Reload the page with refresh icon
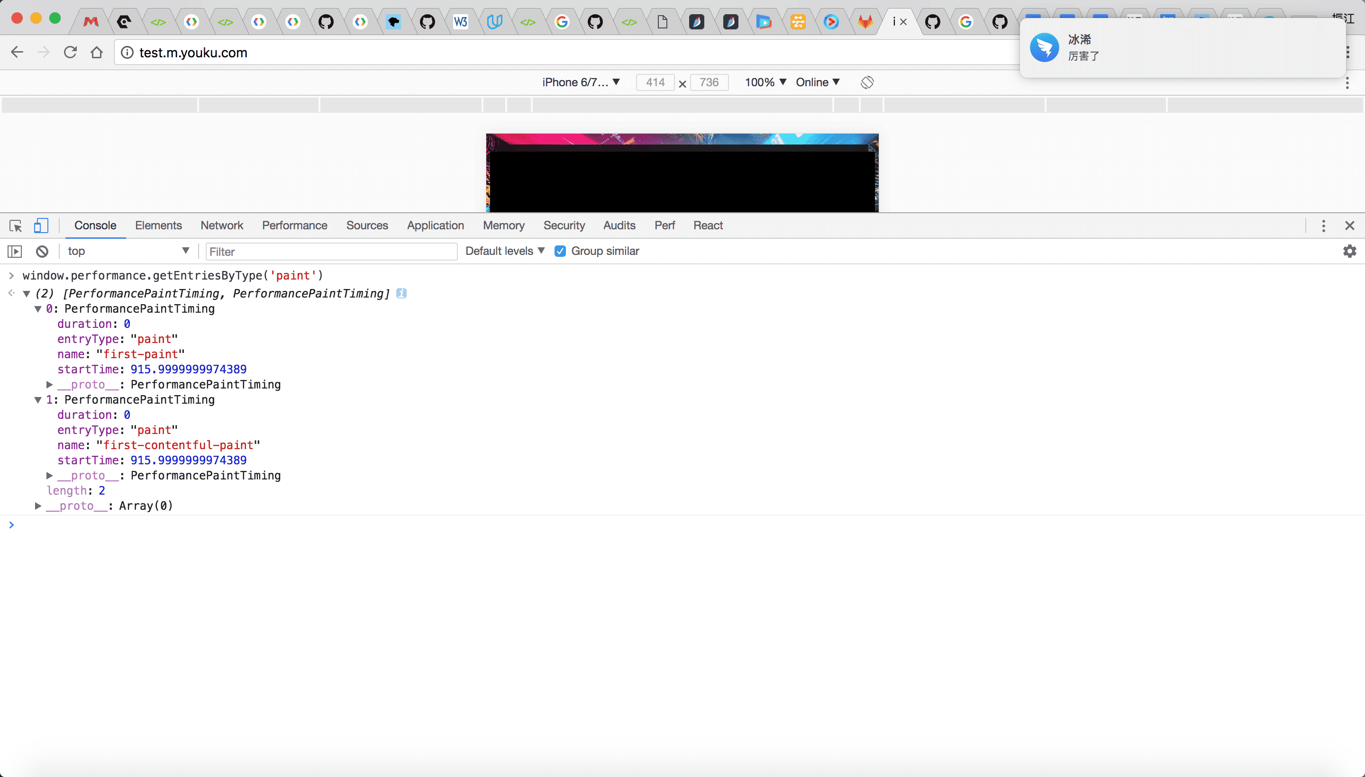This screenshot has height=777, width=1365. [70, 52]
